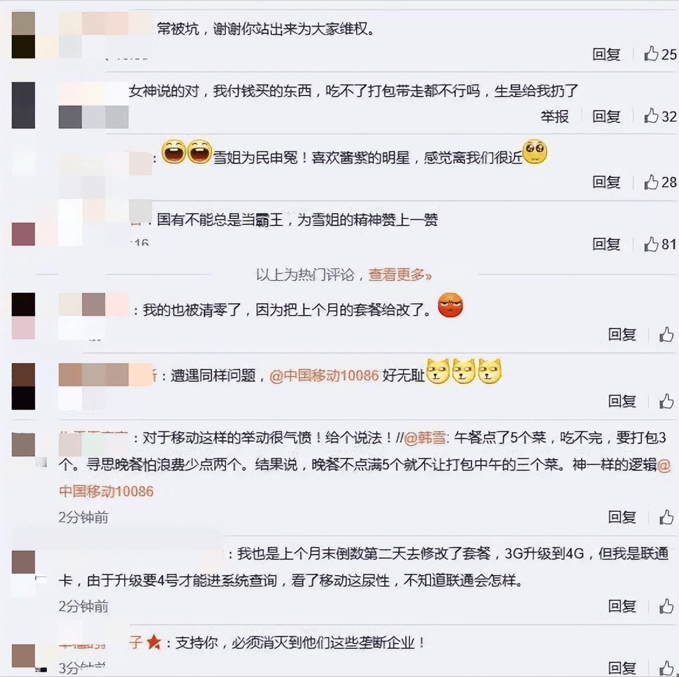
Task: Like the 我的也被清零了 comment
Action: pyautogui.click(x=667, y=334)
